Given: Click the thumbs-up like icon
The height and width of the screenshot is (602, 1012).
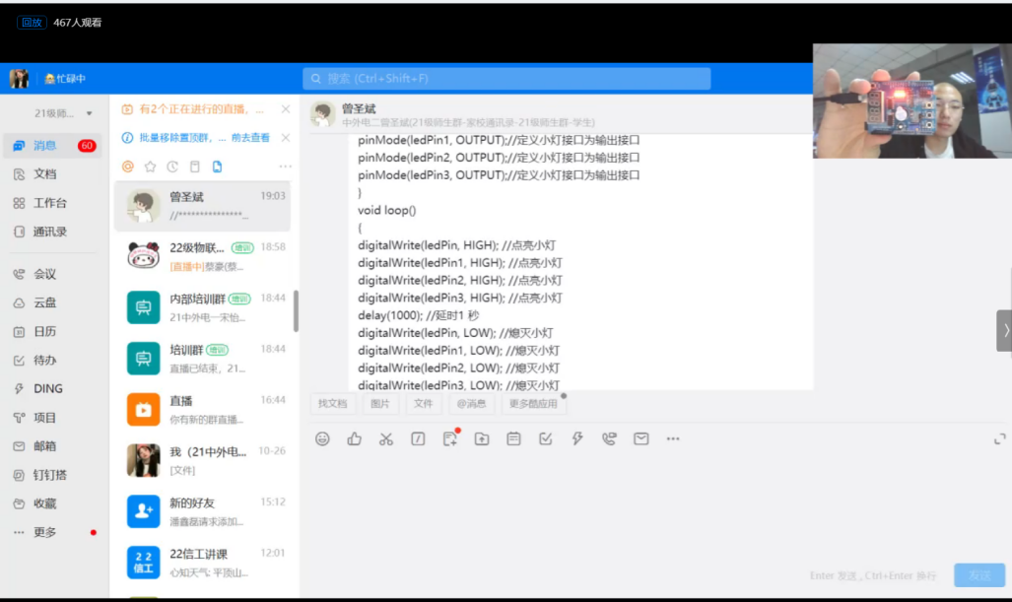Looking at the screenshot, I should pyautogui.click(x=355, y=438).
